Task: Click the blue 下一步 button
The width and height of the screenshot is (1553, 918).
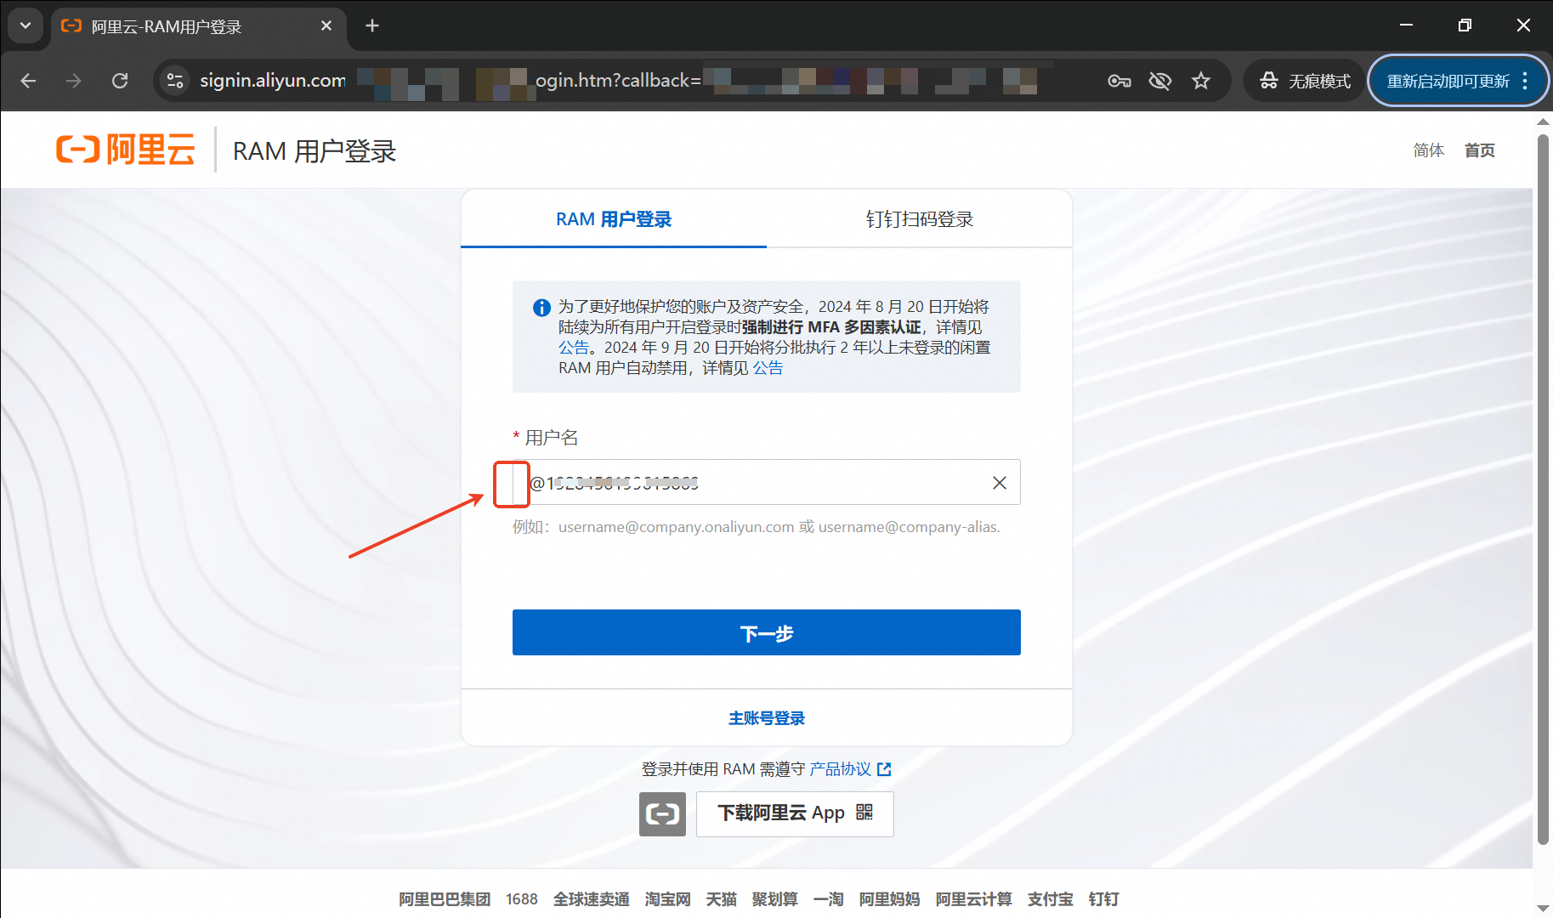Action: pos(767,632)
